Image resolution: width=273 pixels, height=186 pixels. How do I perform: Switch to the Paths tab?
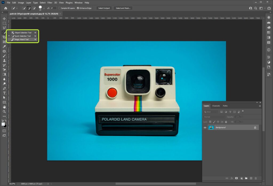225,106
